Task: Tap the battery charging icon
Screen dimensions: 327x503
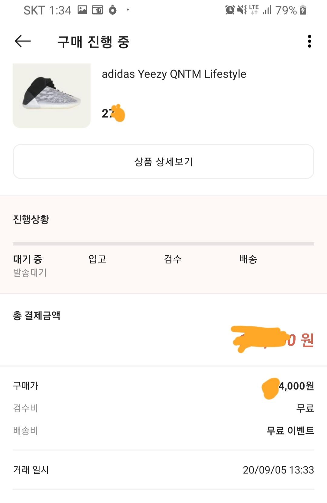Action: (303, 10)
